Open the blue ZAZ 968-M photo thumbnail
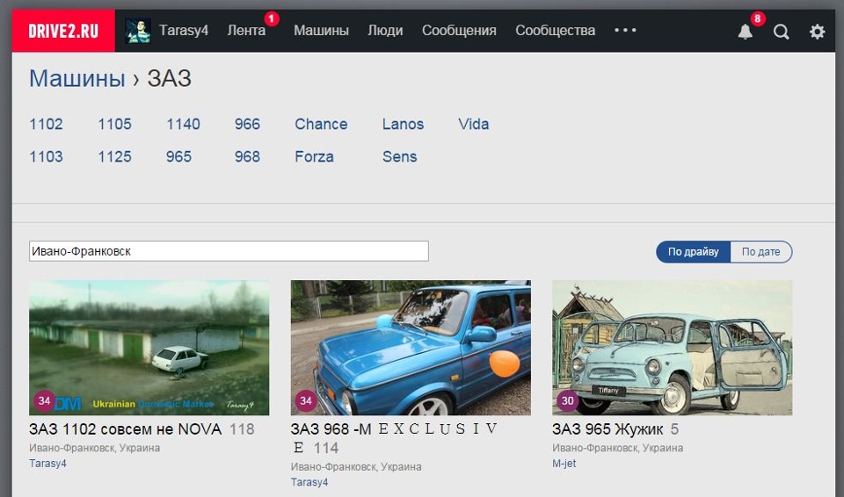Viewport: 844px width, 497px height. tap(411, 348)
